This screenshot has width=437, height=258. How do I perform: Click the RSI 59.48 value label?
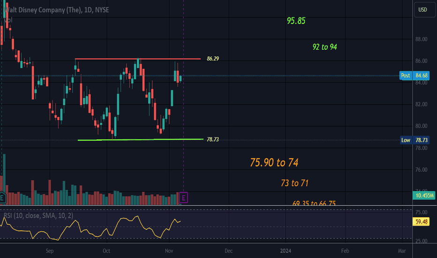pos(421,222)
